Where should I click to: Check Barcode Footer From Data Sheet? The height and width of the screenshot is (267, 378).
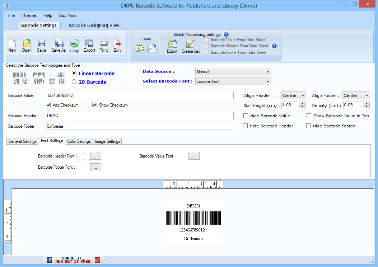click(x=206, y=52)
